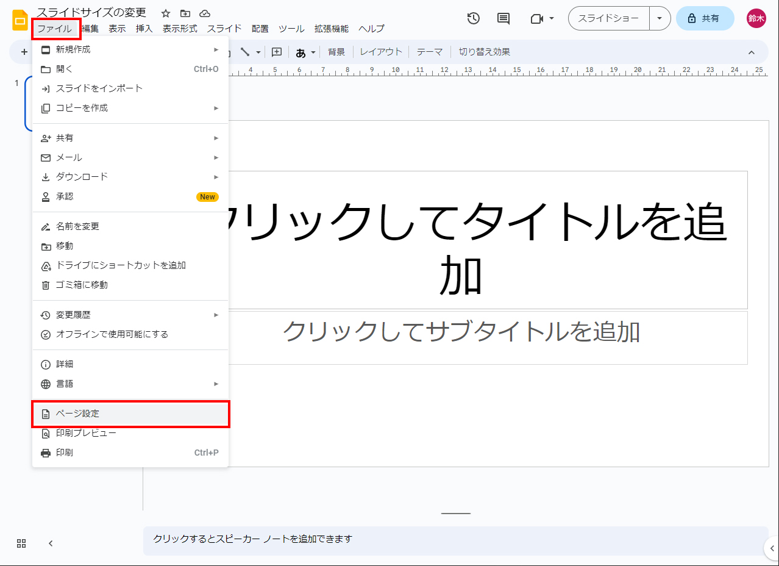Check the cloud save status icon
779x566 pixels.
tap(205, 13)
